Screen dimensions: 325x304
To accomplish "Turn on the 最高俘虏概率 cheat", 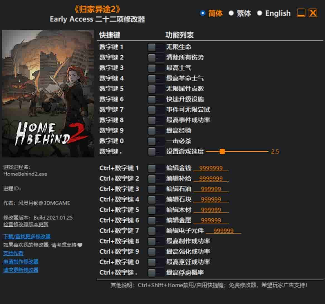I will (x=155, y=272).
